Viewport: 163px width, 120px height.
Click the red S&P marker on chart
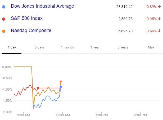38,88
